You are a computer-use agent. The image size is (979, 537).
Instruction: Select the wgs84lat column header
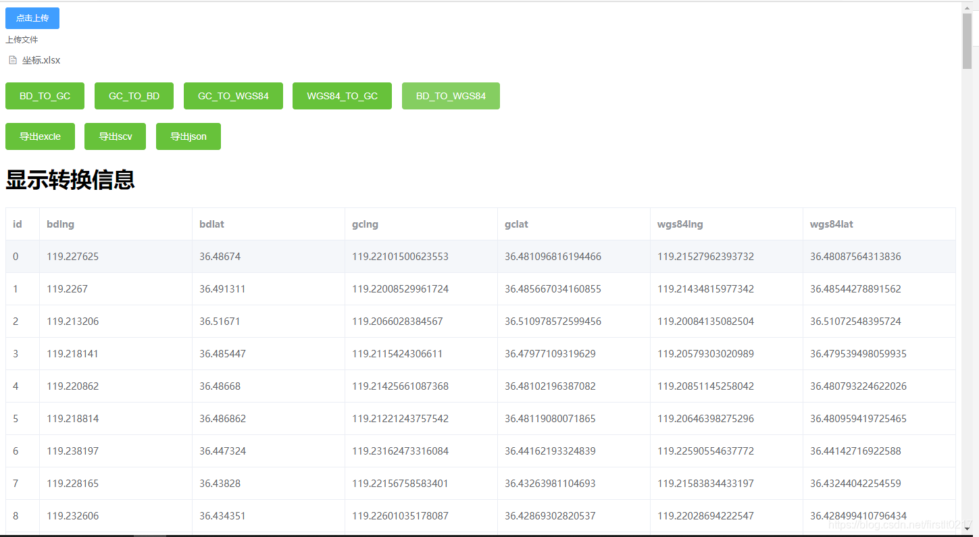click(x=880, y=224)
